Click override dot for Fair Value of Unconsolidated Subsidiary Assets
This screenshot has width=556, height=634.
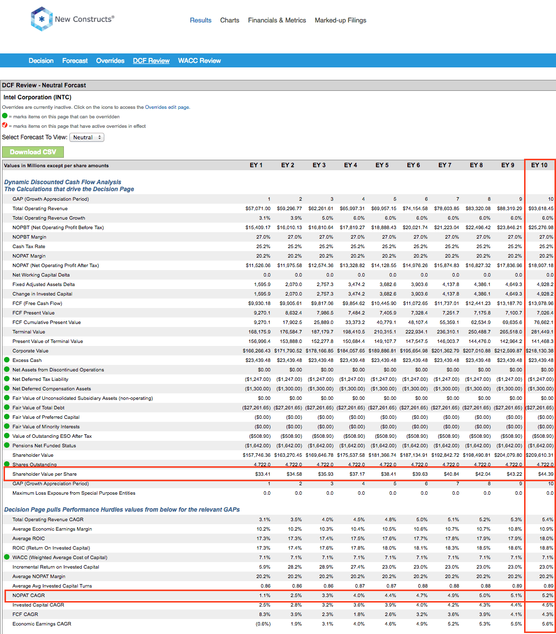[x=7, y=398]
